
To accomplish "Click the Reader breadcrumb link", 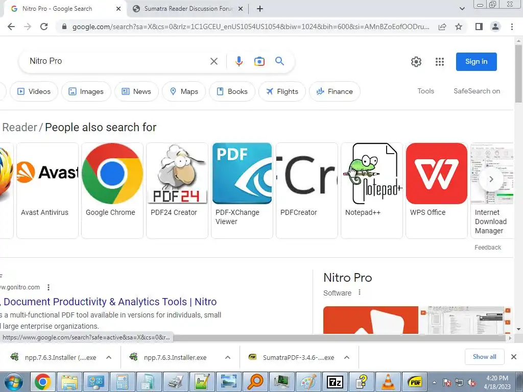I will tap(19, 127).
